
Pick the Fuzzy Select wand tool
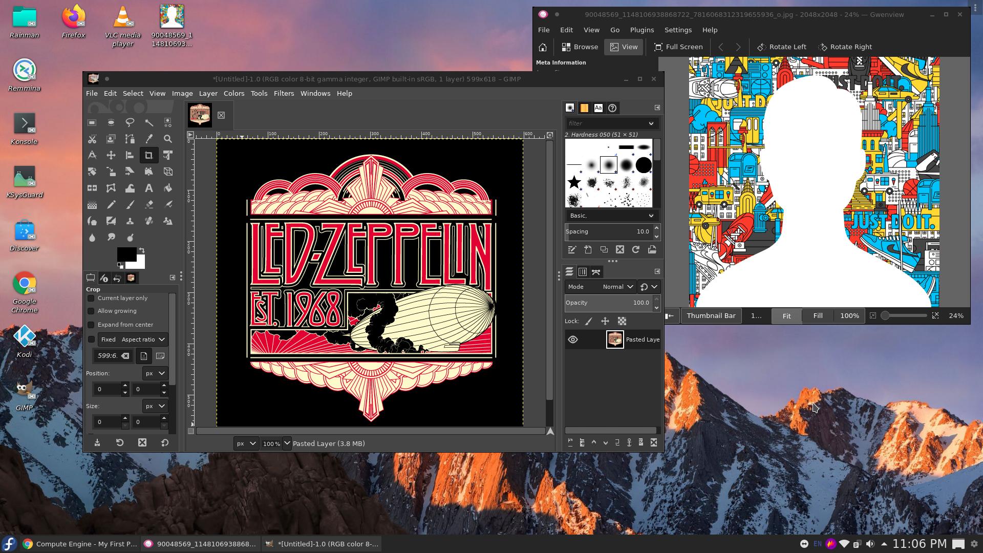148,122
